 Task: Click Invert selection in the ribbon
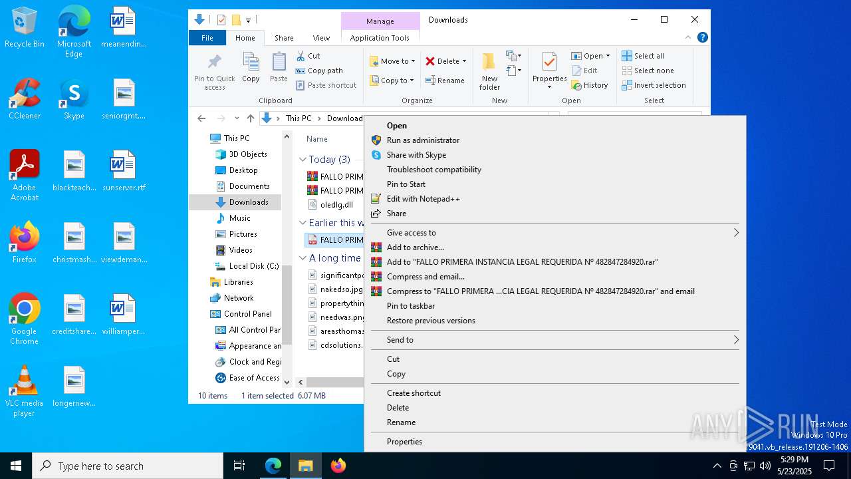(x=654, y=85)
